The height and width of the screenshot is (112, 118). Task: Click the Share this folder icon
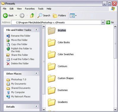[8, 55]
